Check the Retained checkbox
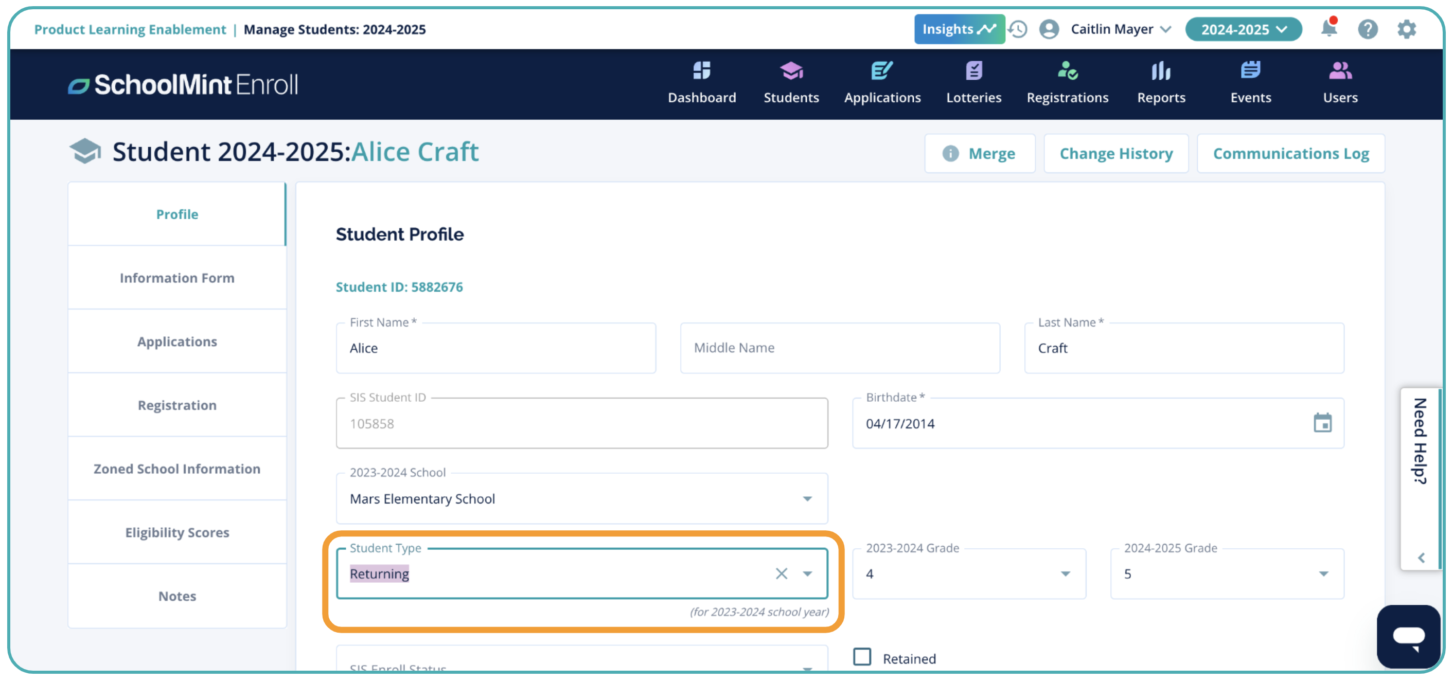Screen dimensions: 1453x682 (861, 657)
